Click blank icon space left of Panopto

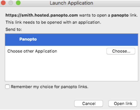coord(13,40)
